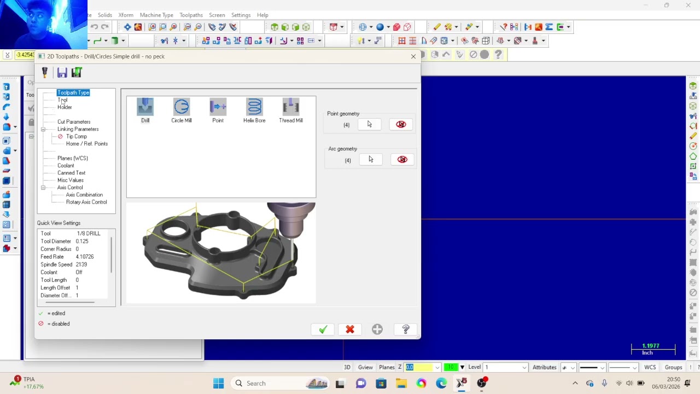The width and height of the screenshot is (700, 394).
Task: Click Attributes in the status bar
Action: point(544,367)
